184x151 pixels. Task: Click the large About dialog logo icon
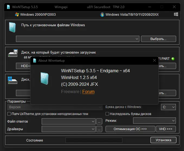click(44, 78)
